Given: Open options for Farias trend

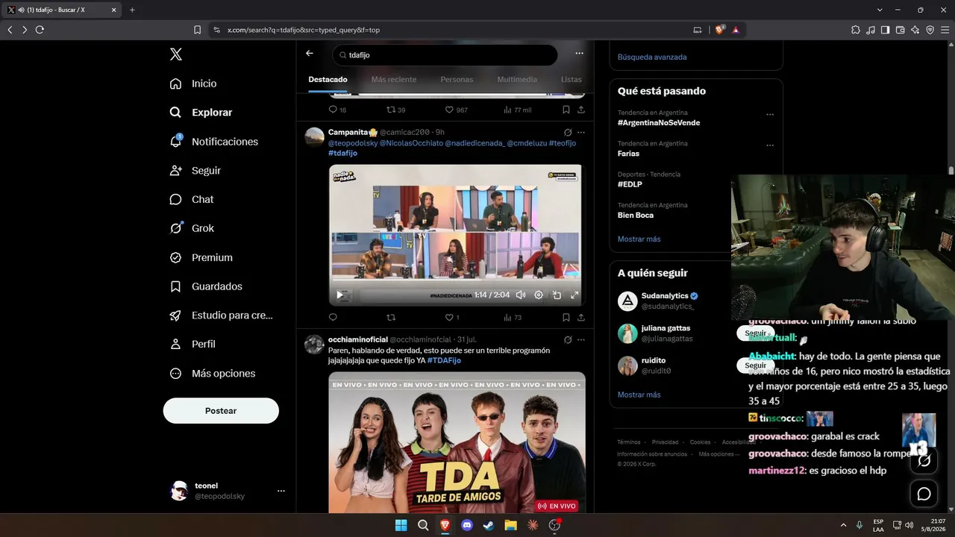Looking at the screenshot, I should click(x=770, y=145).
